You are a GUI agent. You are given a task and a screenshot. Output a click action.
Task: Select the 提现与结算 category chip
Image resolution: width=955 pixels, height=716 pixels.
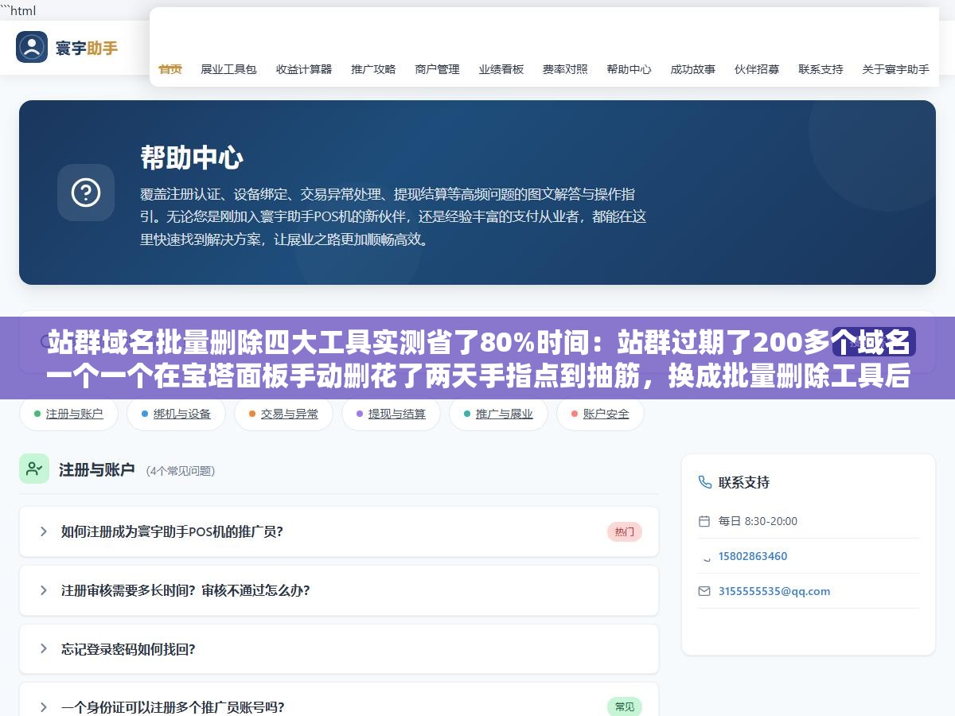[x=391, y=414]
